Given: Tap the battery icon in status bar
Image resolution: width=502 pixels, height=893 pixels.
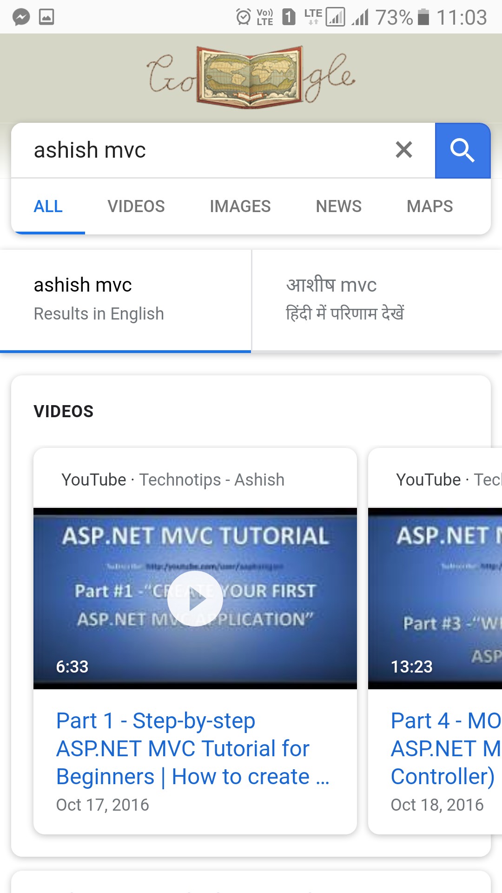Looking at the screenshot, I should click(423, 17).
